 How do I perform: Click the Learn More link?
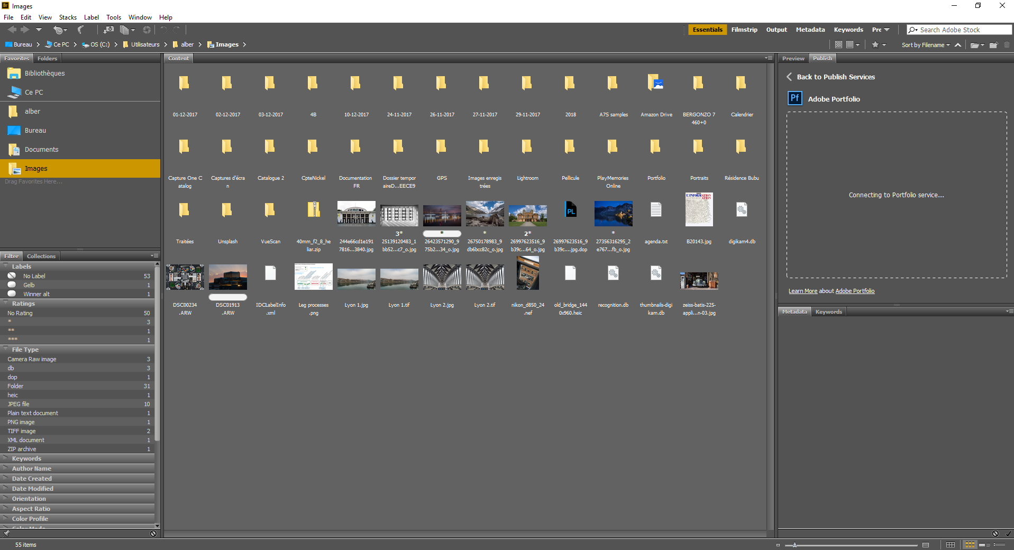(x=802, y=291)
